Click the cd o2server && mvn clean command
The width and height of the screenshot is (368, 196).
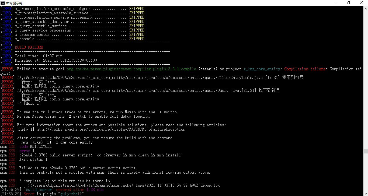tap(139, 155)
